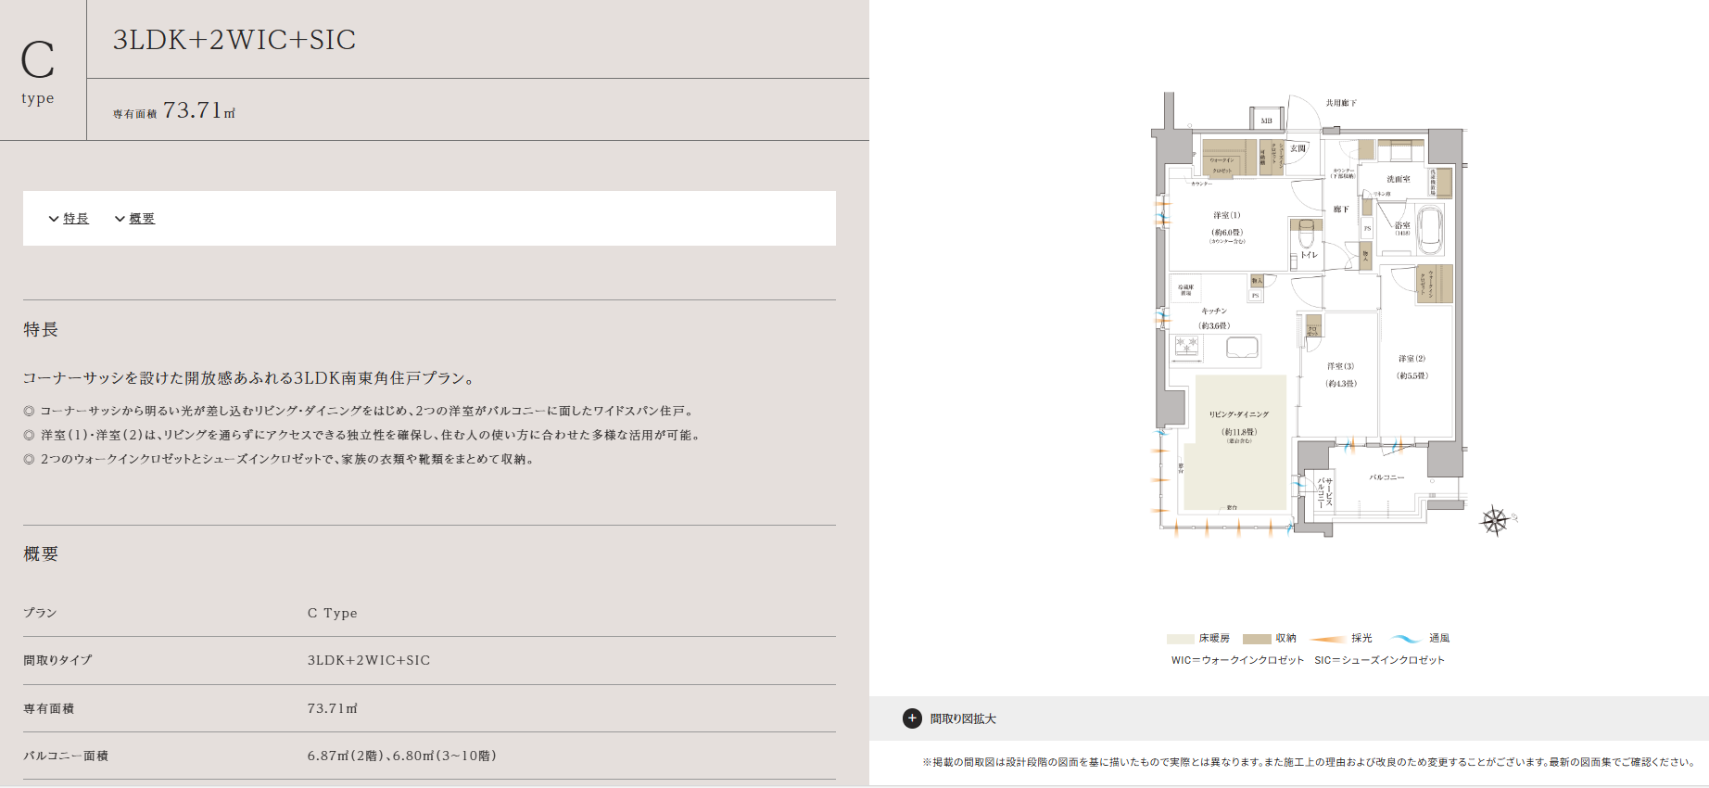Click the 収納 storage color swatch
Image resolution: width=1709 pixels, height=788 pixels.
click(x=1256, y=639)
